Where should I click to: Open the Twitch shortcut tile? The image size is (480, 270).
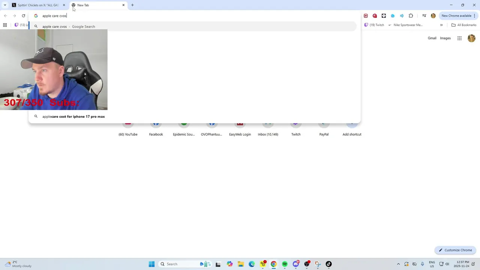[296, 129]
